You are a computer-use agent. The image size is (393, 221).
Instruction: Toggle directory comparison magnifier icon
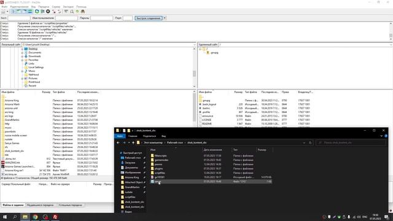click(x=72, y=12)
